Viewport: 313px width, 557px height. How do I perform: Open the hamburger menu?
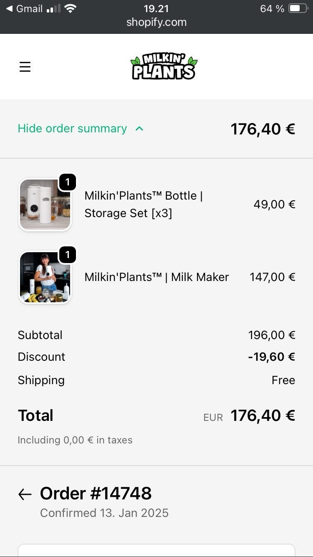(x=25, y=67)
